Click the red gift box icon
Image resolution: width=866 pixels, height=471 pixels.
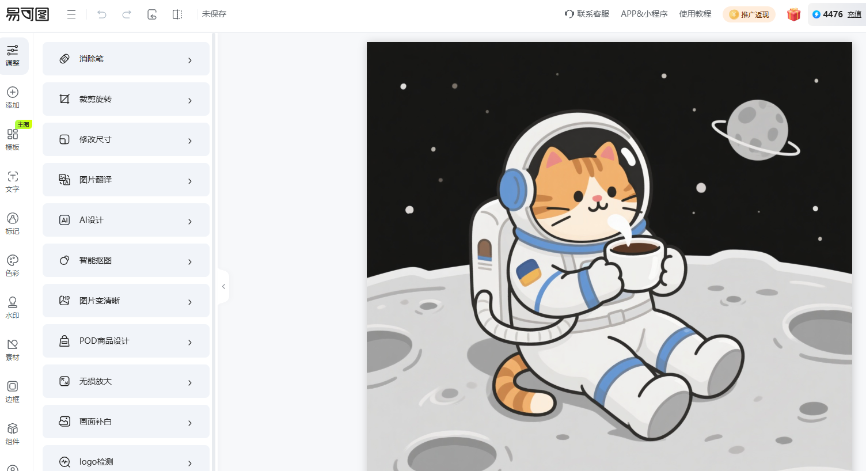(x=793, y=14)
